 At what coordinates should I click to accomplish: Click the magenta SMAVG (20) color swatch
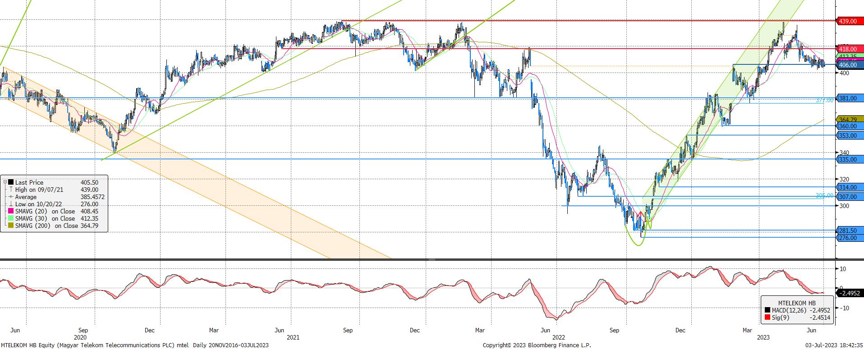11,211
